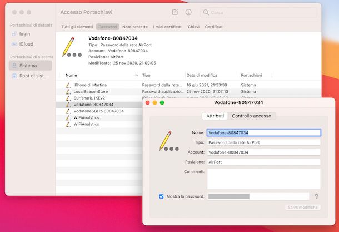Click the magnifier icon in search field
The height and width of the screenshot is (232, 339).
point(206,12)
